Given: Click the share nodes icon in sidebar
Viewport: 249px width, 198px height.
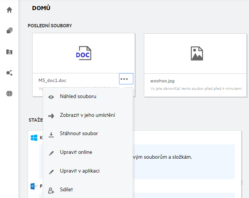Looking at the screenshot, I should tap(9, 73).
